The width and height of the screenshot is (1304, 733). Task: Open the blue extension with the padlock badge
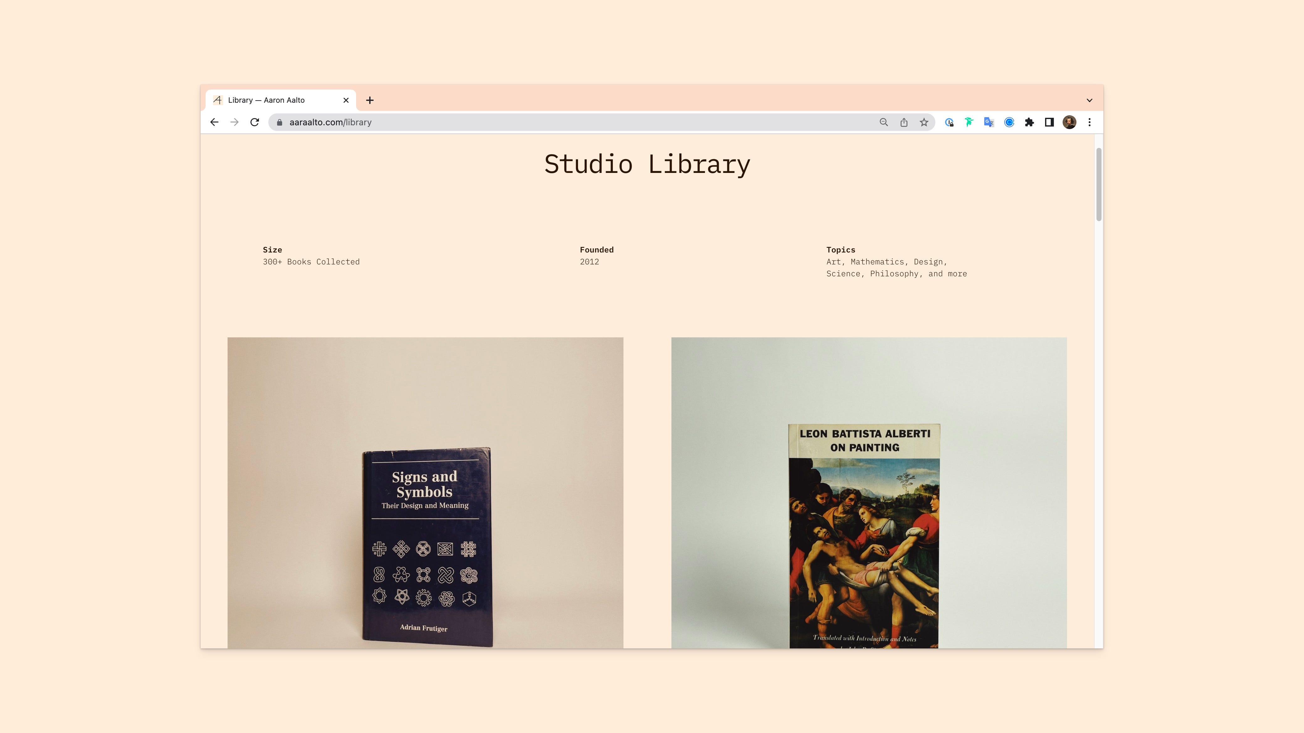[949, 122]
